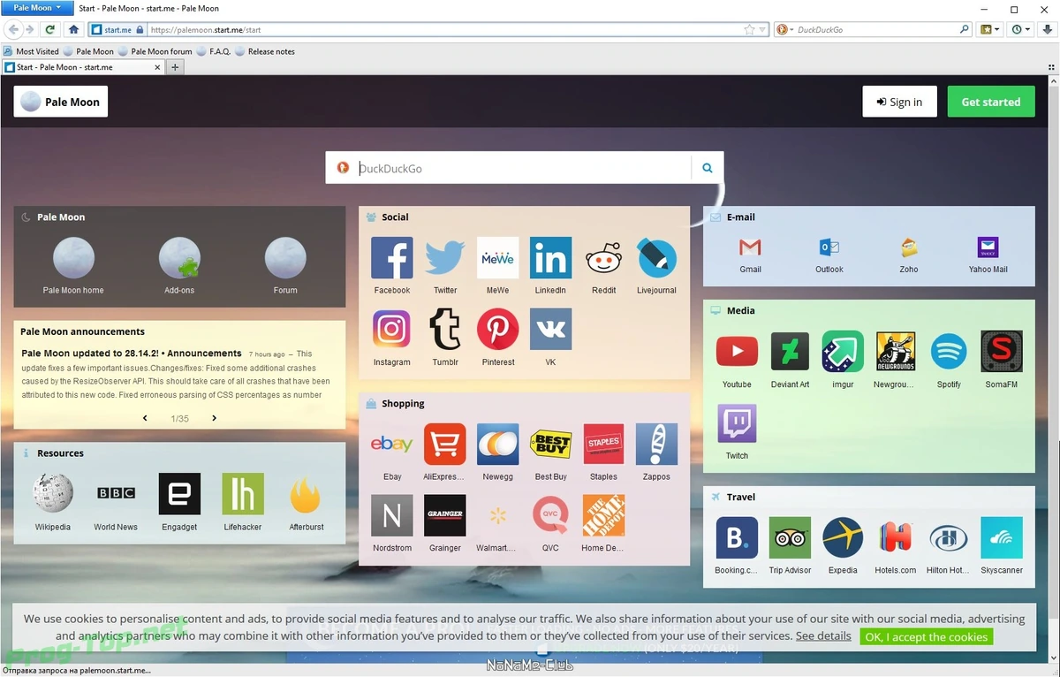Open the Livejournal pencil icon
The height and width of the screenshot is (677, 1060).
pos(657,258)
